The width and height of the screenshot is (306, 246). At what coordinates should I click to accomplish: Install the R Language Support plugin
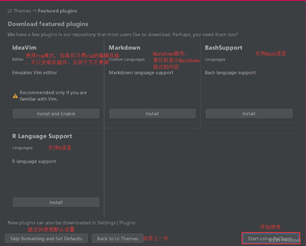click(56, 202)
